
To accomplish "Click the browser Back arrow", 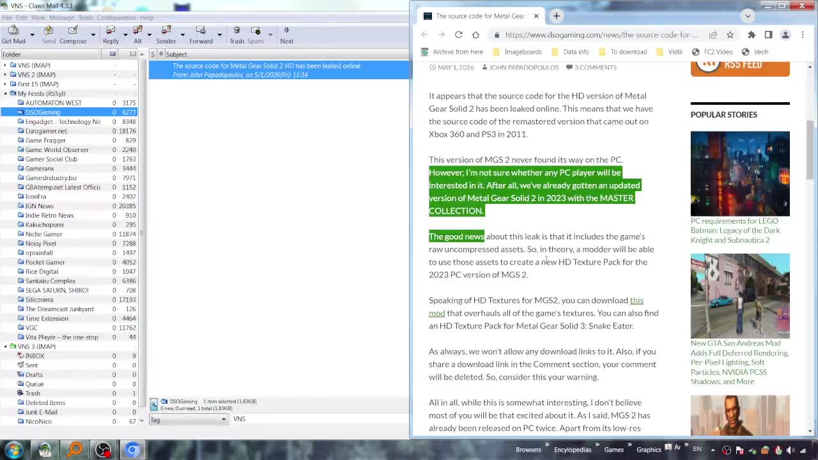I will pyautogui.click(x=424, y=34).
